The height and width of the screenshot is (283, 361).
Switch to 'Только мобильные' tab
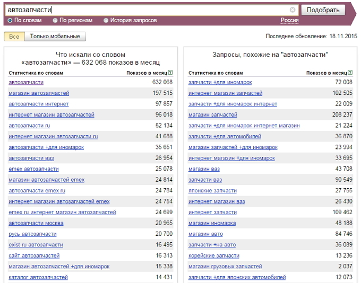55,37
